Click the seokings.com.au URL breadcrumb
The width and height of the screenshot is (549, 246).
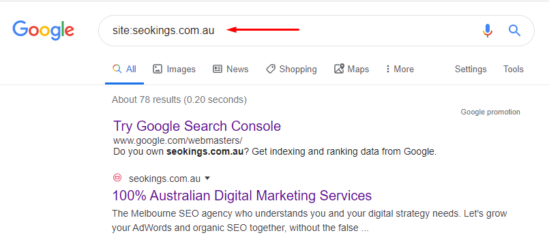click(164, 179)
